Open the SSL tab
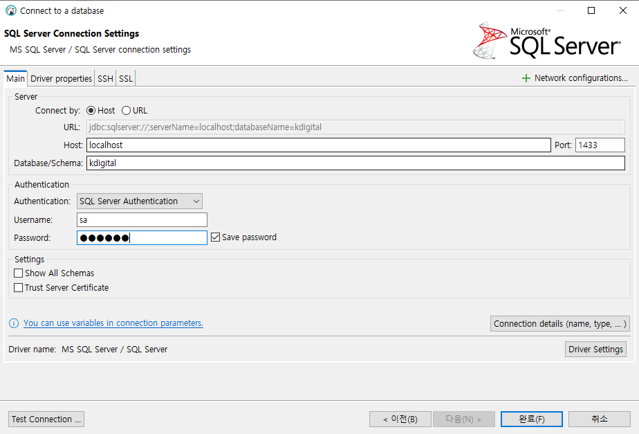This screenshot has height=434, width=639. [x=126, y=78]
